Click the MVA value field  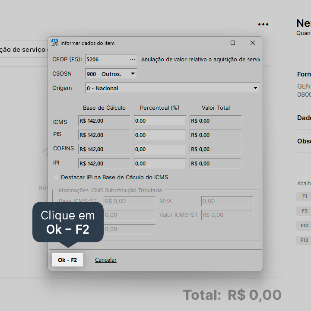(227, 201)
